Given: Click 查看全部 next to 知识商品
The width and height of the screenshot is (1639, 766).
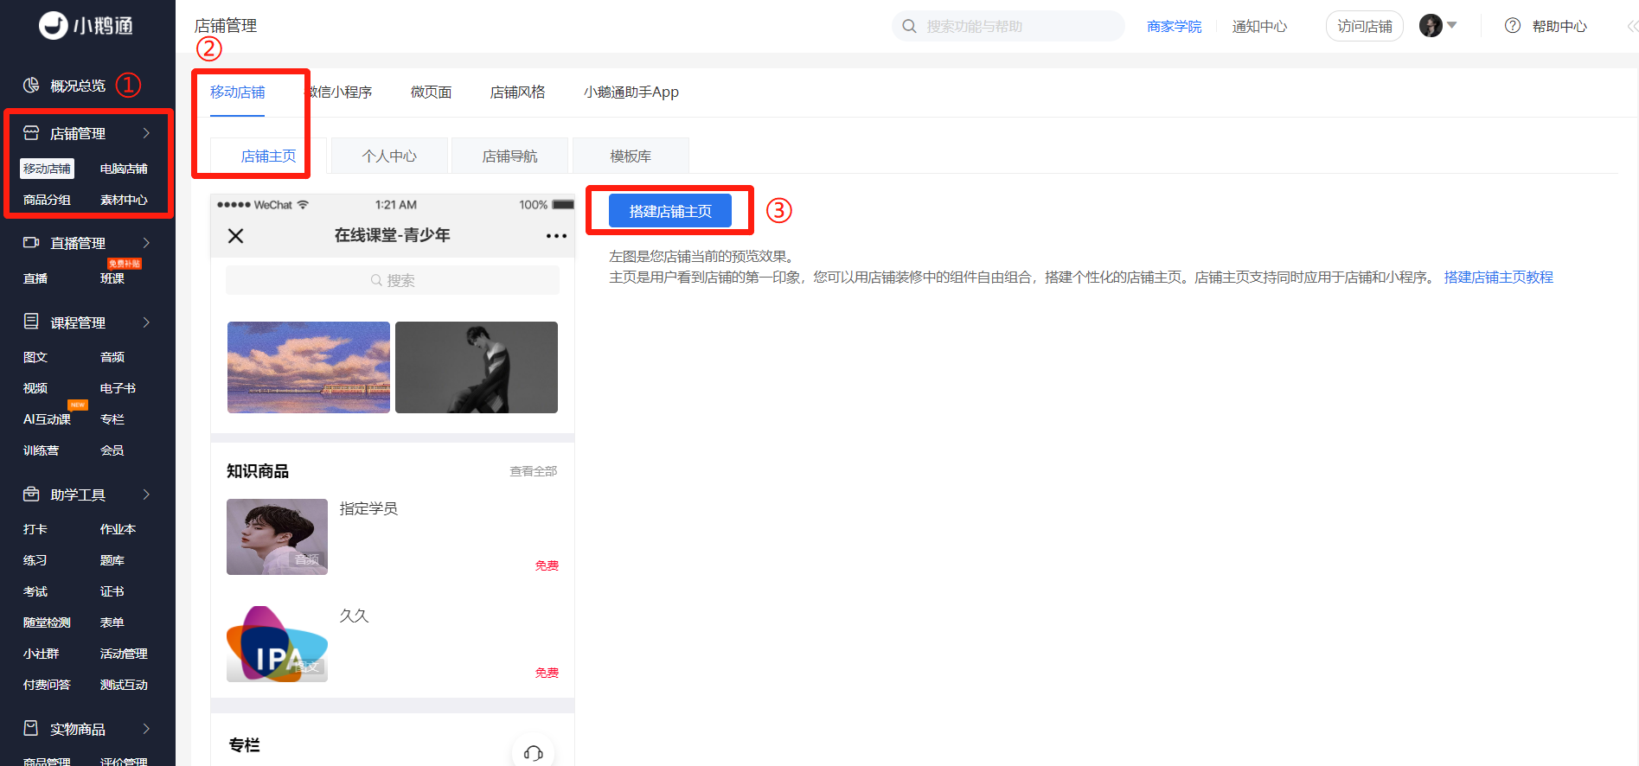Looking at the screenshot, I should click(533, 471).
